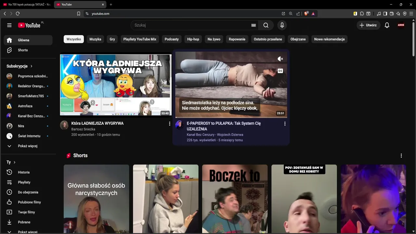Open Utwórz create button

pos(368,25)
